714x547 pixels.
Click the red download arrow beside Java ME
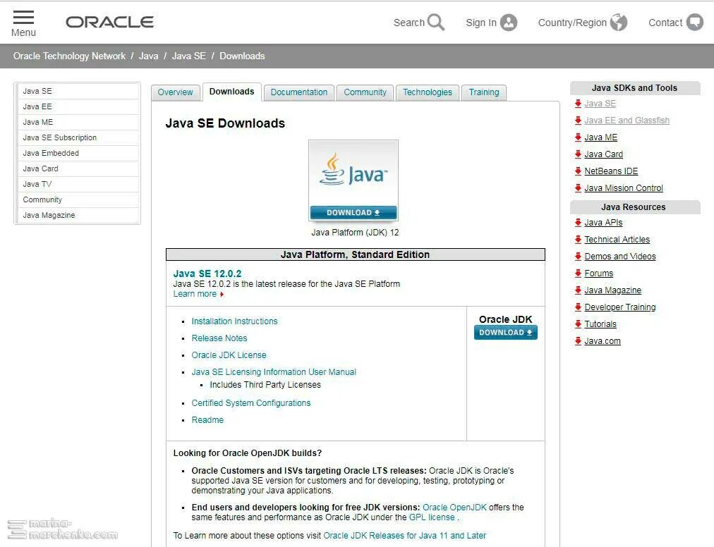coord(578,137)
